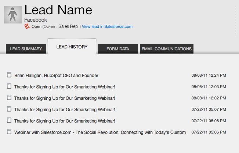
Task: Click the Facebook company name
Action: [36, 20]
